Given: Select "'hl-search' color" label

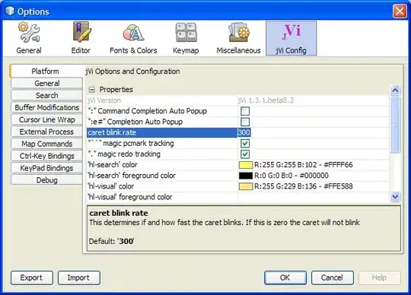Looking at the screenshot, I should pos(113,165).
